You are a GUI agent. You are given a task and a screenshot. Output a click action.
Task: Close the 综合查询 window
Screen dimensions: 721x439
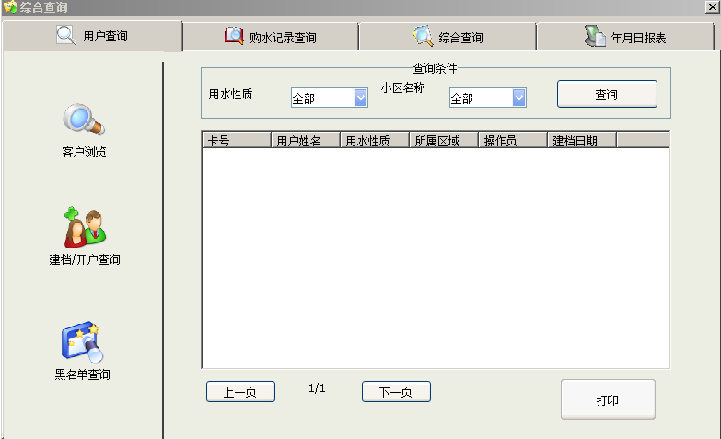pyautogui.click(x=713, y=6)
